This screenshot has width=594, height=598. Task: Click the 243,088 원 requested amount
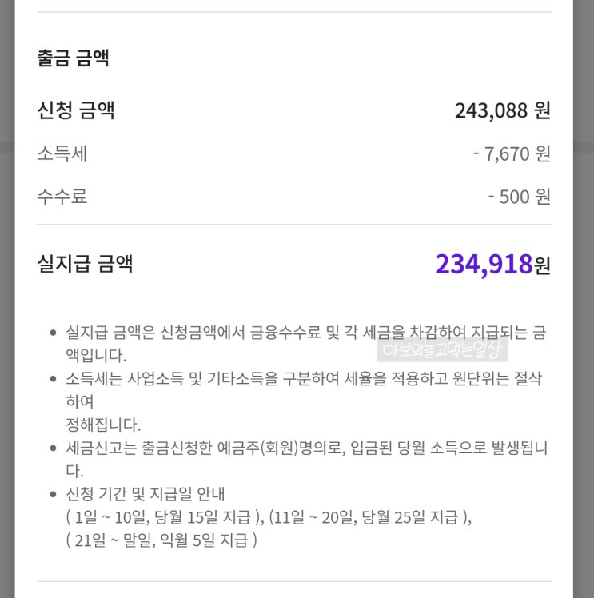point(502,110)
